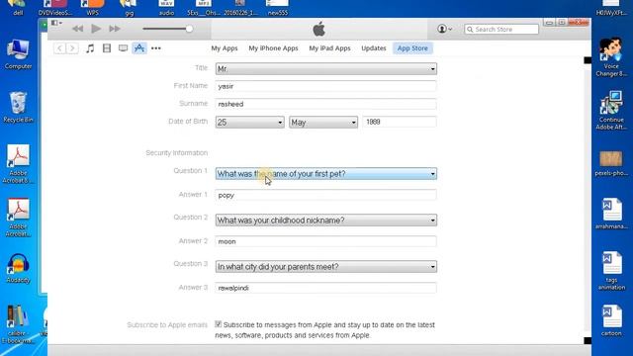Open the arrahmana Word document

[x=611, y=214]
